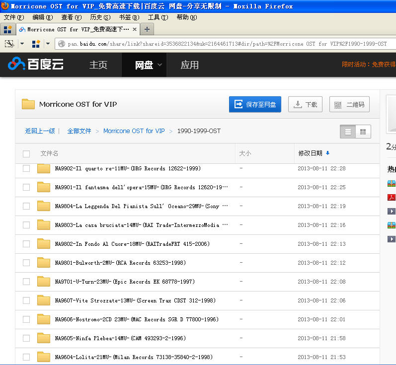This screenshot has height=365, width=396.
Task: Click the folder icon of NA9804-La Leggenda Del Pianista
Action: (43, 206)
